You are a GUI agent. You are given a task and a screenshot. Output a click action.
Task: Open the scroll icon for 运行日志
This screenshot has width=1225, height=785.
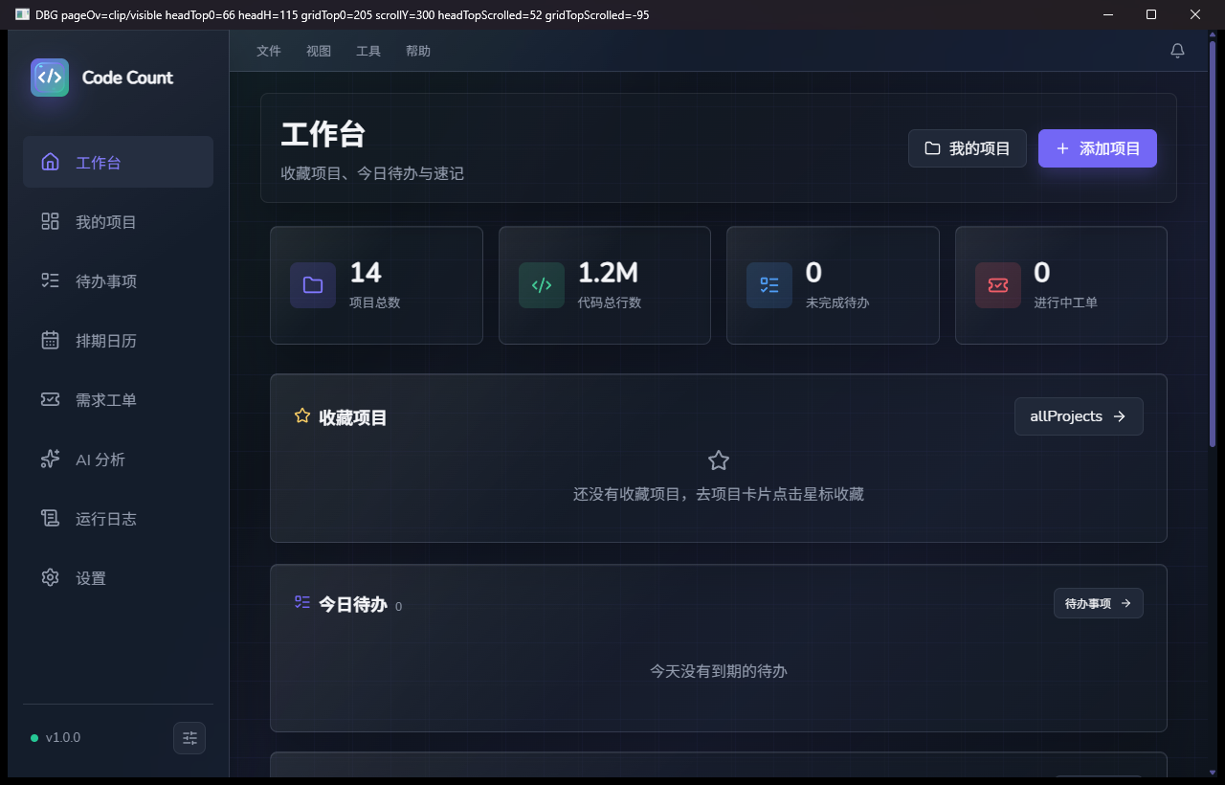click(x=51, y=519)
